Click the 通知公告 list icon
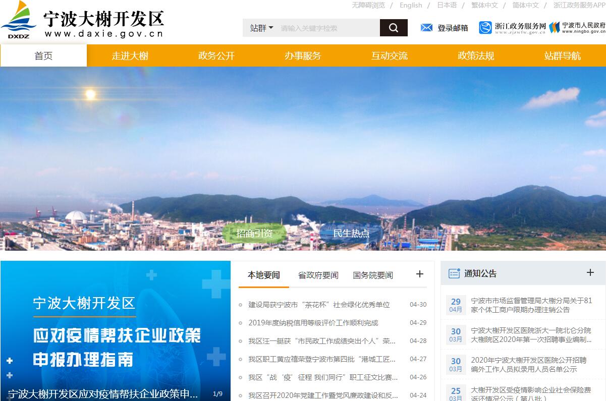 [454, 273]
